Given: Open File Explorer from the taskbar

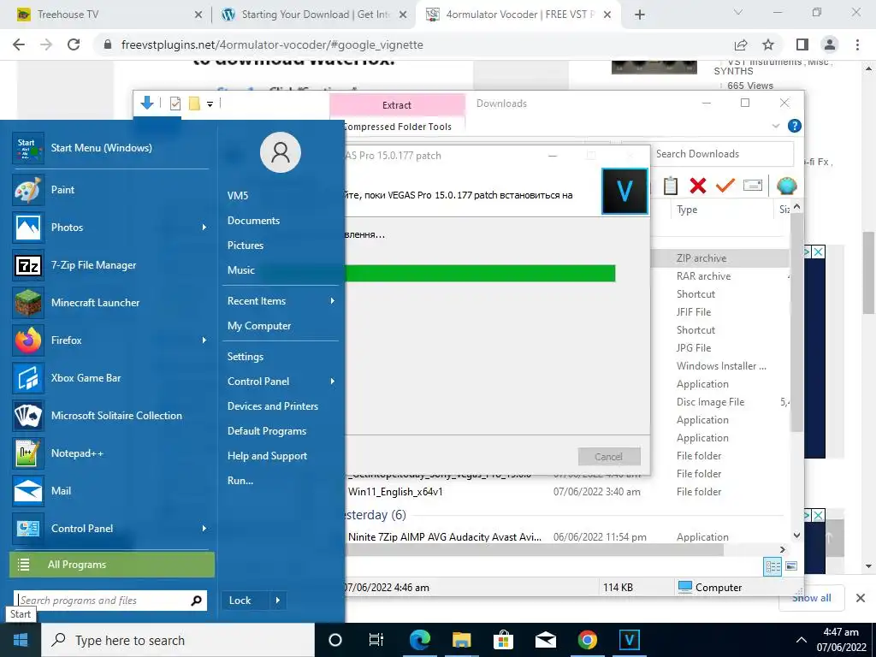Looking at the screenshot, I should coord(462,640).
